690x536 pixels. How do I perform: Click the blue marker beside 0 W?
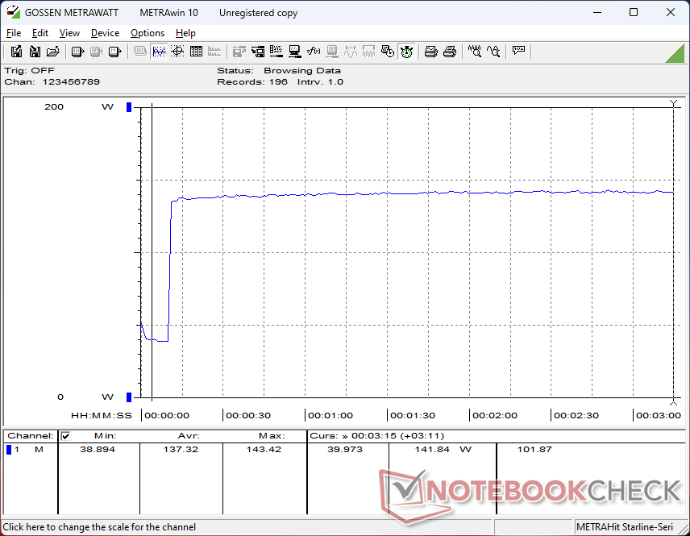pyautogui.click(x=129, y=397)
